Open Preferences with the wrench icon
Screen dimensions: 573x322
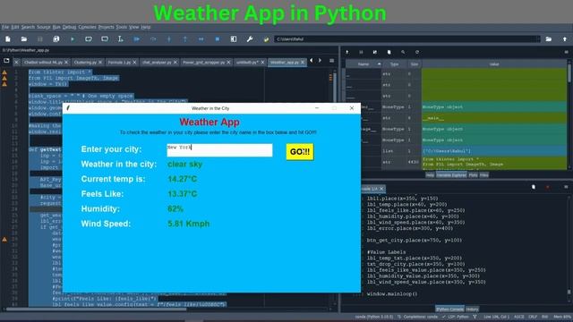[250, 39]
